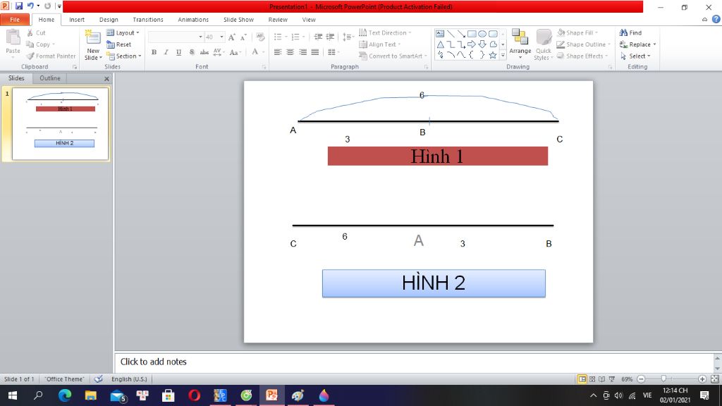Viewport: 722px width, 406px height.
Task: Open the File tab
Action: (x=15, y=20)
